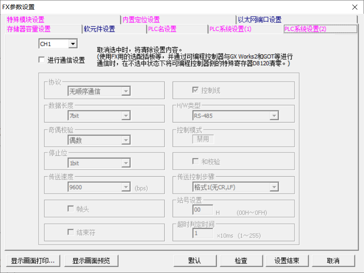364x273 pixels.
Task: Click the 站号设置 input field
Action: [203, 210]
